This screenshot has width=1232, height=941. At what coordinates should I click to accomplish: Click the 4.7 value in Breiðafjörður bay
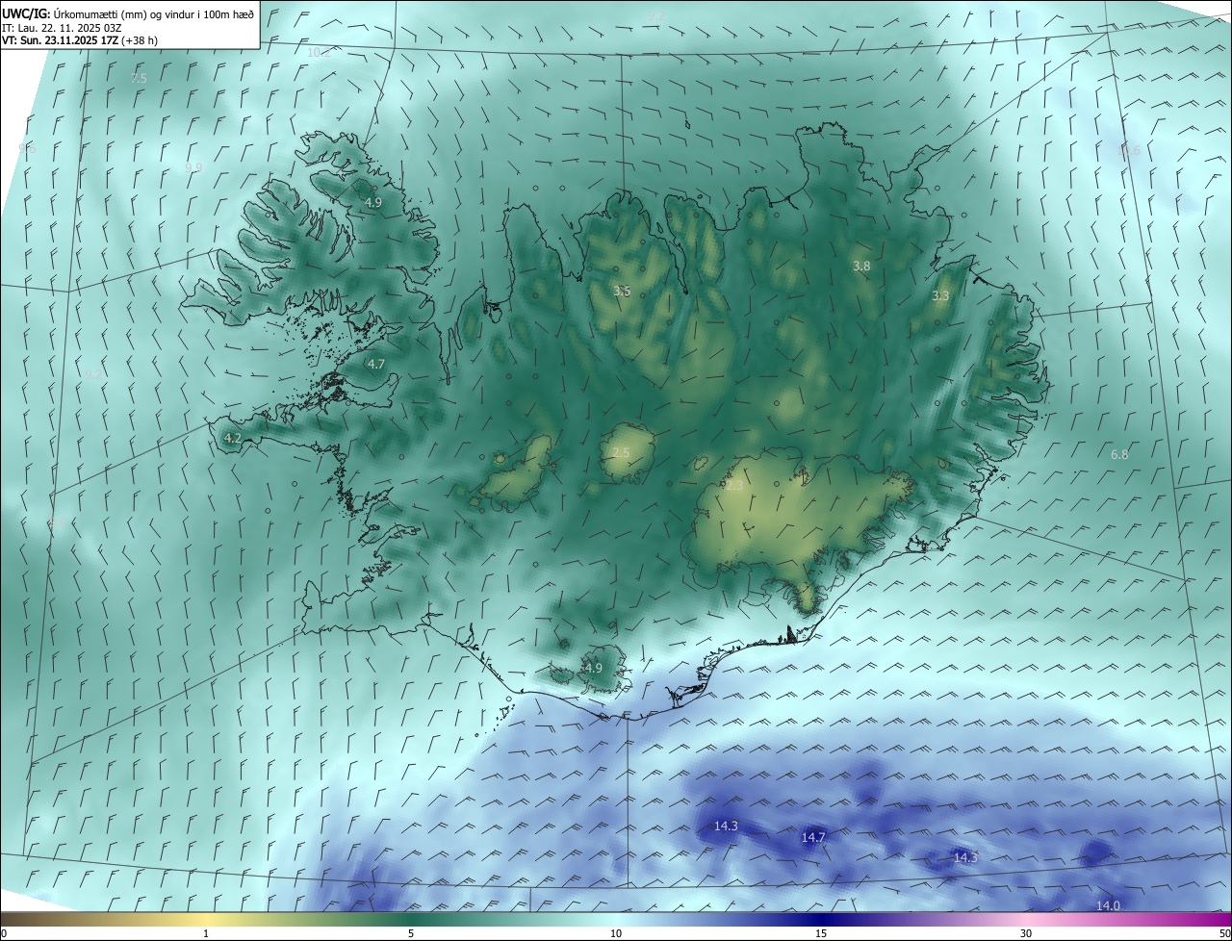tap(376, 365)
